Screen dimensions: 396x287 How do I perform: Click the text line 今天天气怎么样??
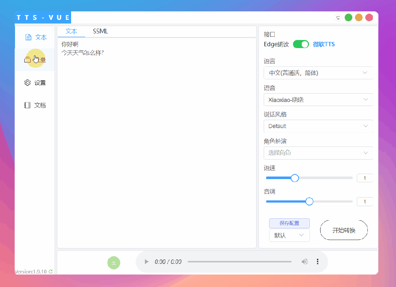pyautogui.click(x=82, y=52)
